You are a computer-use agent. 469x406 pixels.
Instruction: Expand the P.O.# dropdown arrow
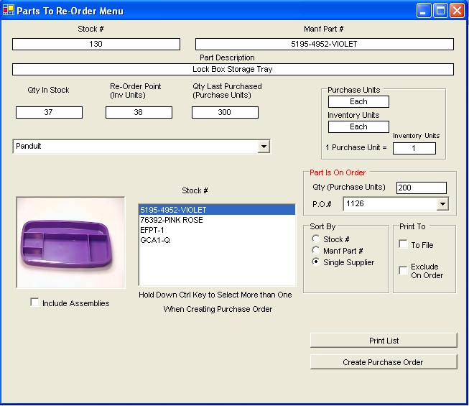click(442, 204)
